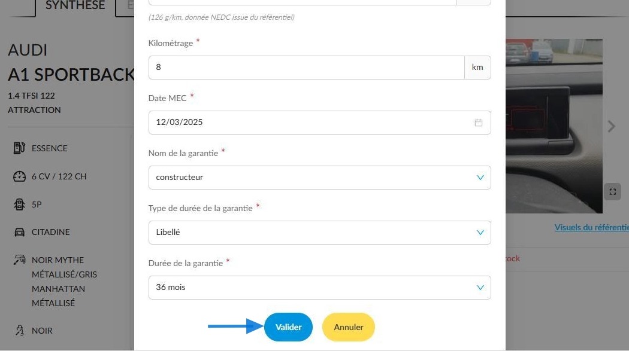Click the paint spray icon beside NOIR MYTHE

[x=19, y=260]
